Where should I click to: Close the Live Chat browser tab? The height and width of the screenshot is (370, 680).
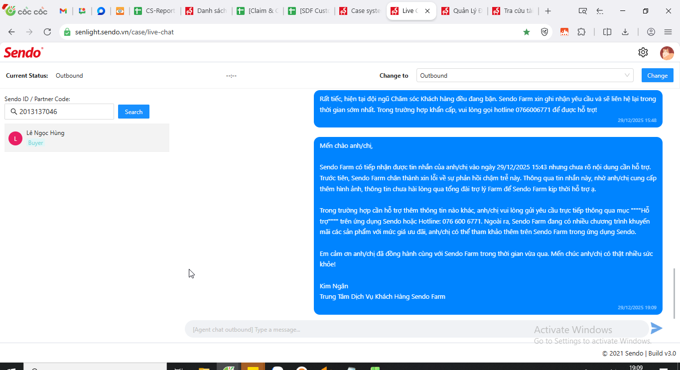(x=427, y=11)
